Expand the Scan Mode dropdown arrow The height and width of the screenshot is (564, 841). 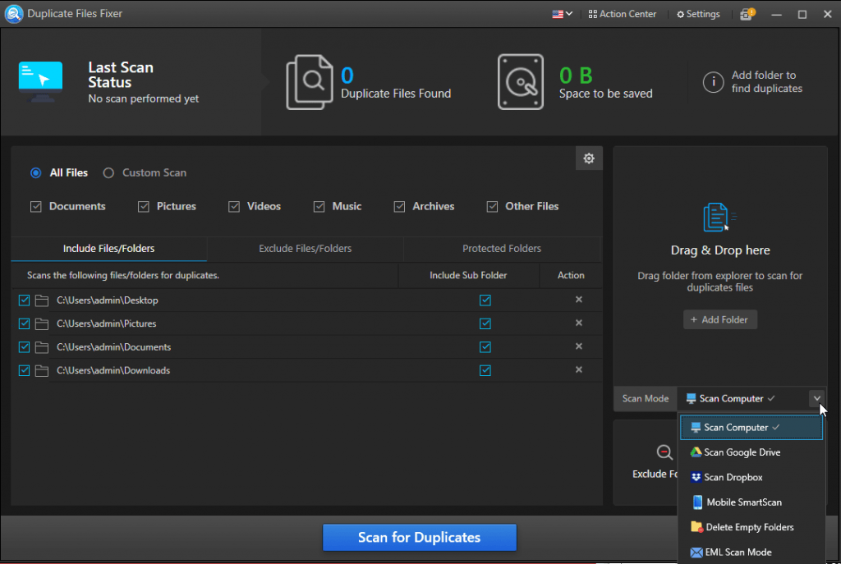click(817, 398)
